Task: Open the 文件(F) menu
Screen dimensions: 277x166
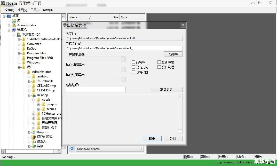Action: [9, 10]
